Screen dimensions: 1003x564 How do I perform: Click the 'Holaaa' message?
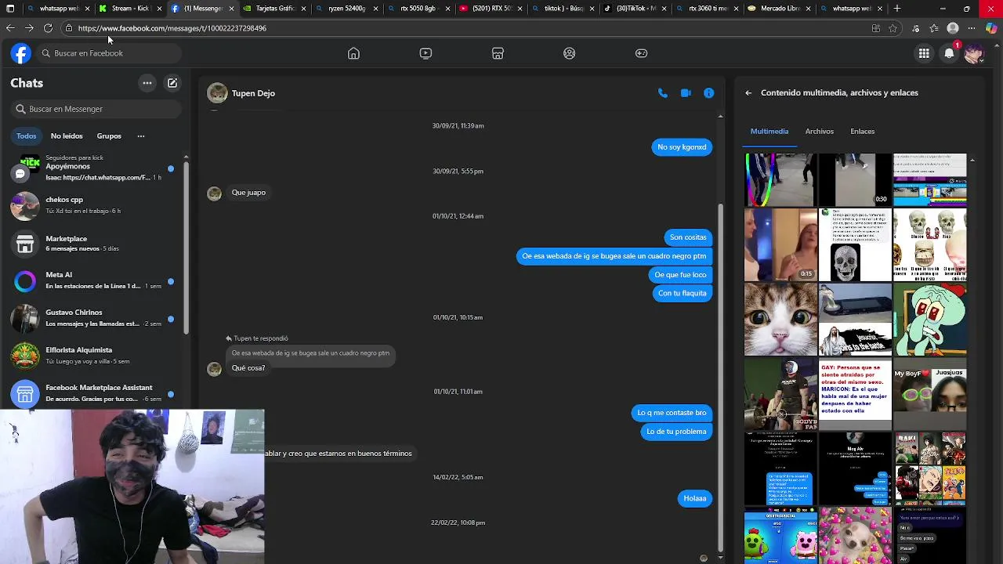coord(695,498)
